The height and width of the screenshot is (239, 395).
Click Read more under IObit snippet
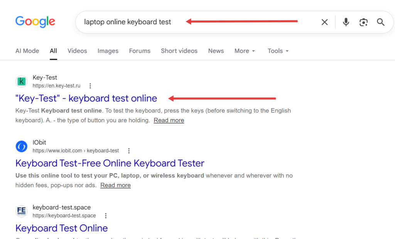[x=115, y=185]
